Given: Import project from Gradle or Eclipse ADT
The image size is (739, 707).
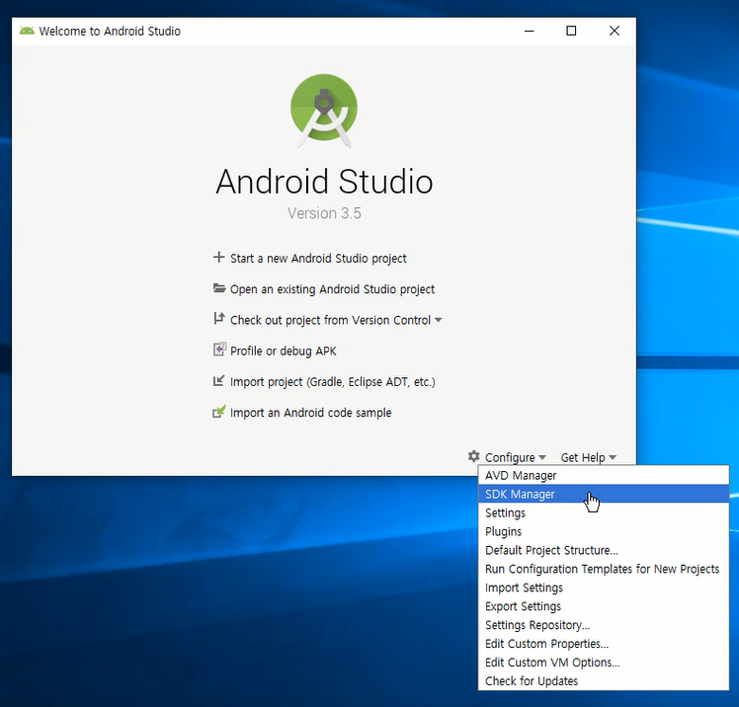Looking at the screenshot, I should 333,382.
